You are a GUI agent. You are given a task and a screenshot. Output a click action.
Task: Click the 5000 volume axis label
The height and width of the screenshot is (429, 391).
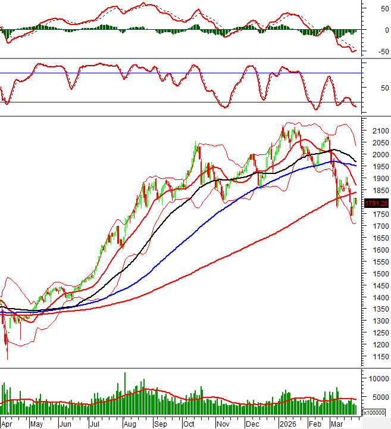click(x=379, y=397)
